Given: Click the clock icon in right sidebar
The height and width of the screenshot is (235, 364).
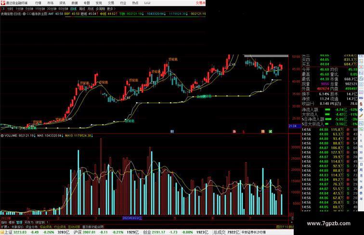Looking at the screenshot, I should (361, 85).
